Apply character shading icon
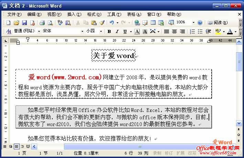 (145, 32)
